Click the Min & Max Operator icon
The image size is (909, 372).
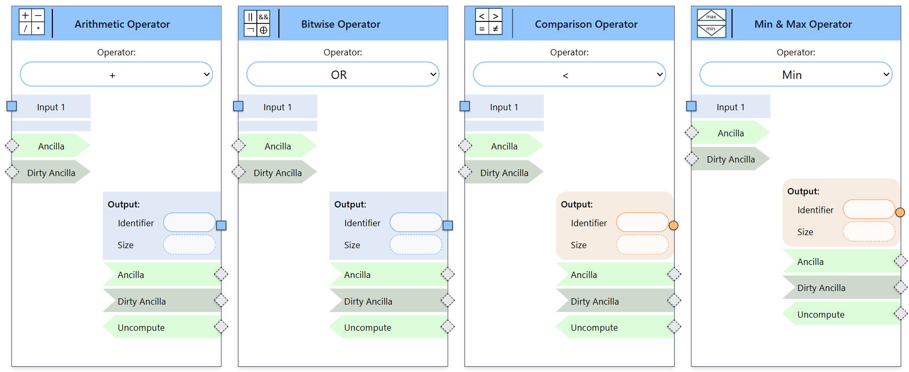[x=712, y=24]
